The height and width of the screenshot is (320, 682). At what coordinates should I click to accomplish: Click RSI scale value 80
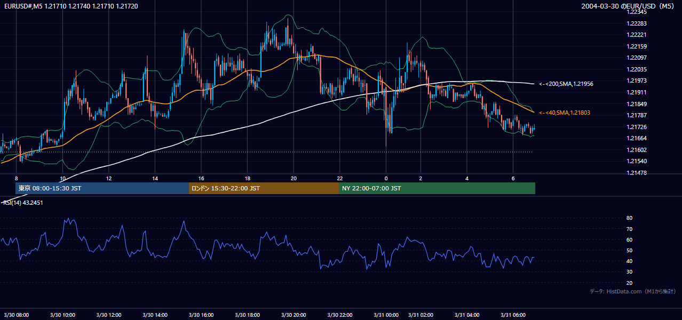pos(629,218)
